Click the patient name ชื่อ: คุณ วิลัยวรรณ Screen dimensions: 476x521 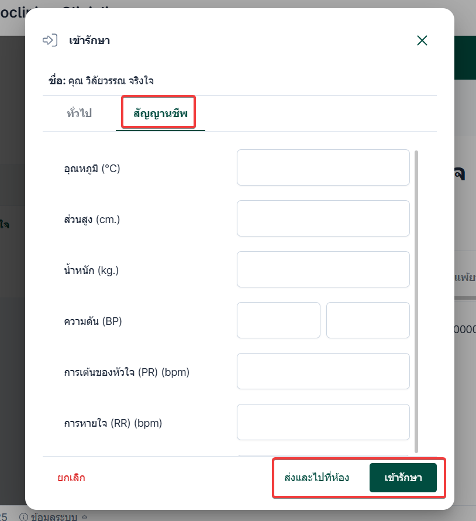[101, 81]
